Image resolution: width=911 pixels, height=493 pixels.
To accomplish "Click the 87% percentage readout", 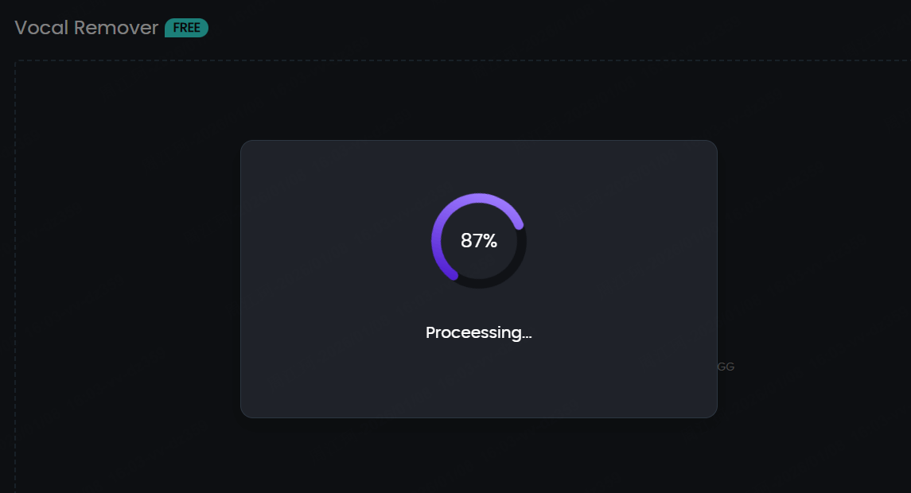I will [x=479, y=241].
